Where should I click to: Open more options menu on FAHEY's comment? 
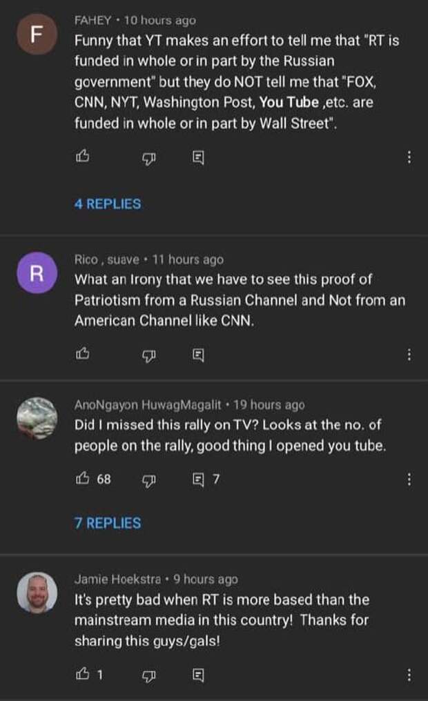pos(409,157)
